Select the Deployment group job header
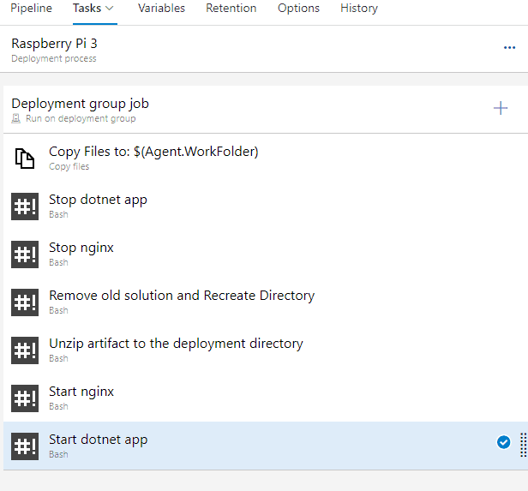Viewport: 528px width, 491px height. tap(266, 110)
